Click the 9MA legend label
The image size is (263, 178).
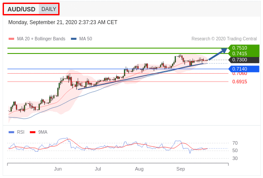[x=43, y=132]
